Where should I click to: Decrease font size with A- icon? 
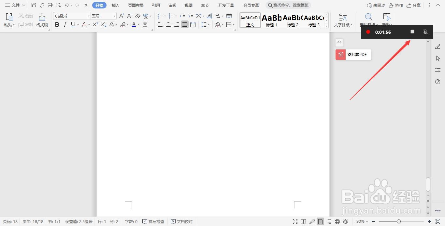pyautogui.click(x=129, y=16)
